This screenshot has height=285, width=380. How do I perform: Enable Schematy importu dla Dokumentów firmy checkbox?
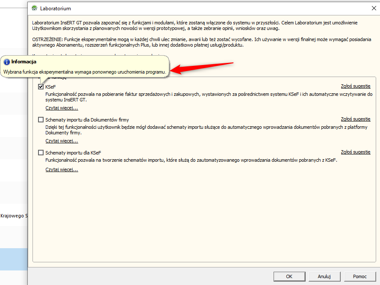[x=41, y=119]
